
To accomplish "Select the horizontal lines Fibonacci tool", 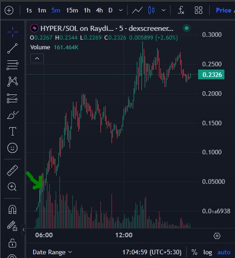I will pyautogui.click(x=12, y=65).
